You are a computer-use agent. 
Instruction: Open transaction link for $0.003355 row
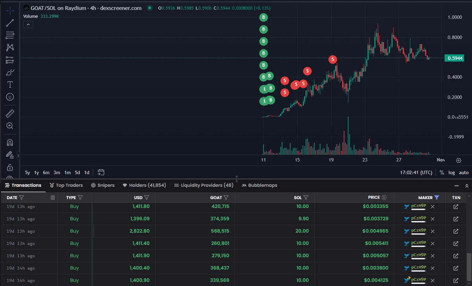coord(456,207)
